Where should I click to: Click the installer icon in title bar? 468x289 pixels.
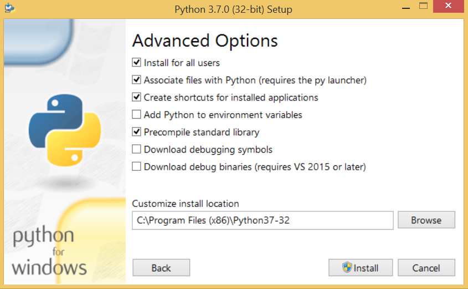click(9, 8)
